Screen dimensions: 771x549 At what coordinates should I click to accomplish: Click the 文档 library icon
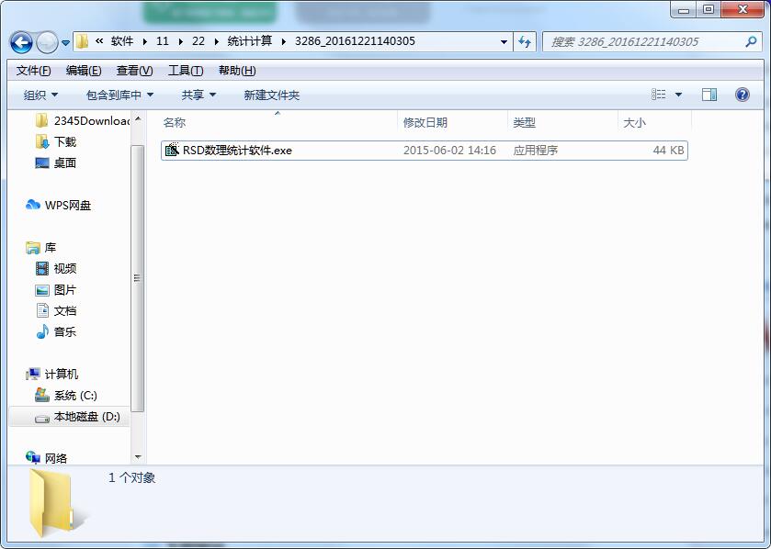[42, 311]
